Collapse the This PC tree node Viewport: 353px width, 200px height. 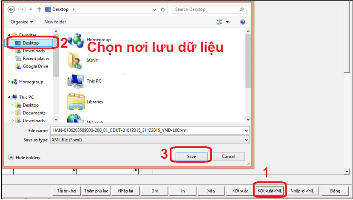click(x=9, y=97)
